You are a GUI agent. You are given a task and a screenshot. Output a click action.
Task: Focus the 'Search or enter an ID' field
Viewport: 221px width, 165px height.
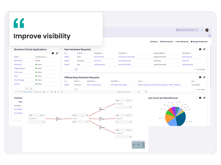[x=187, y=30]
